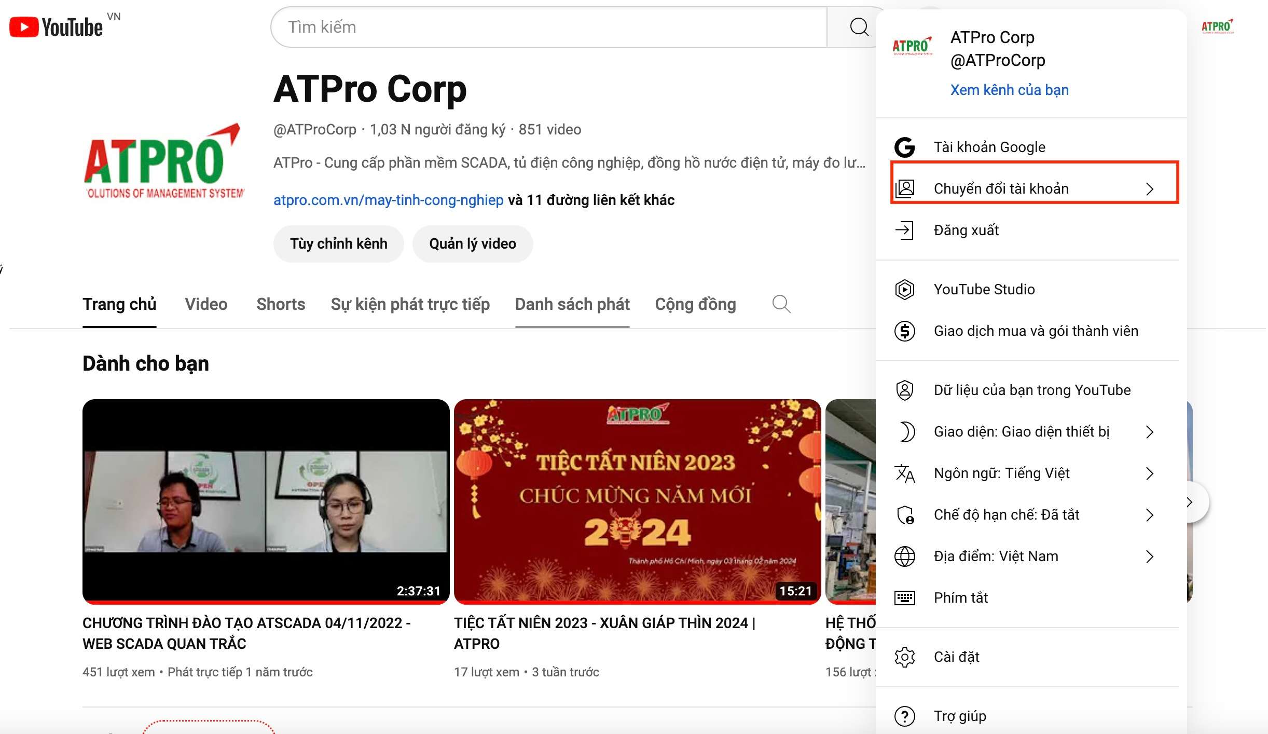This screenshot has height=734, width=1268.
Task: Click the Quản lý video button
Action: pyautogui.click(x=473, y=243)
